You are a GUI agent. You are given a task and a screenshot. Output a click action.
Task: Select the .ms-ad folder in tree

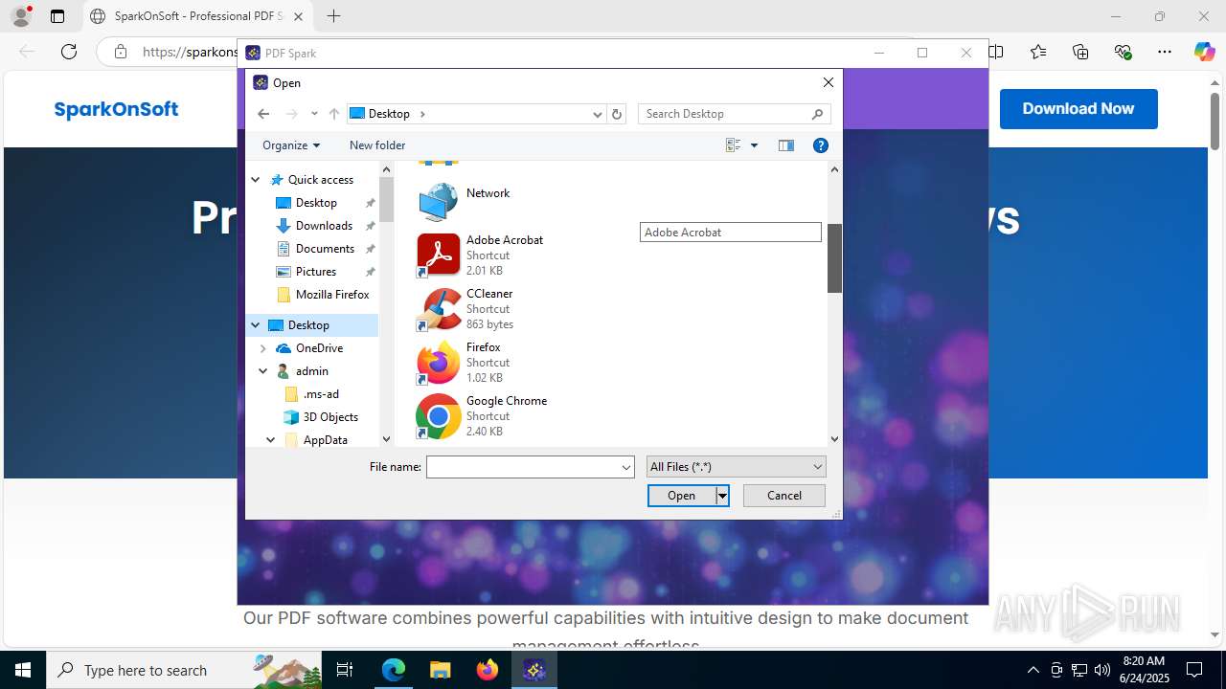tap(321, 394)
